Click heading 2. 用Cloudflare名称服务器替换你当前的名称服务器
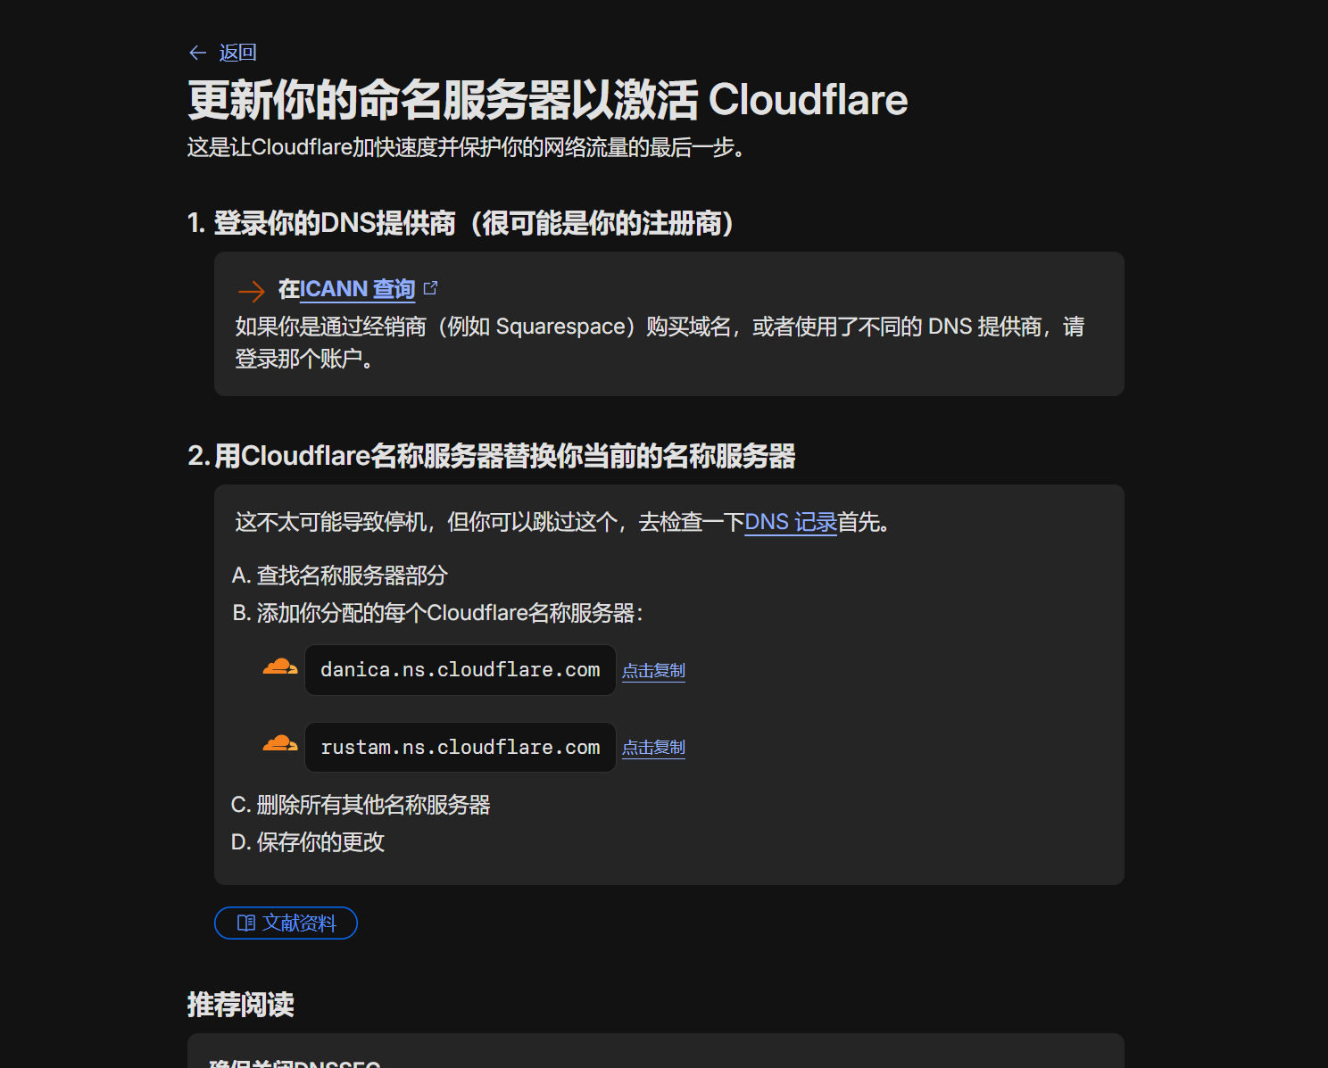1328x1068 pixels. coord(492,456)
